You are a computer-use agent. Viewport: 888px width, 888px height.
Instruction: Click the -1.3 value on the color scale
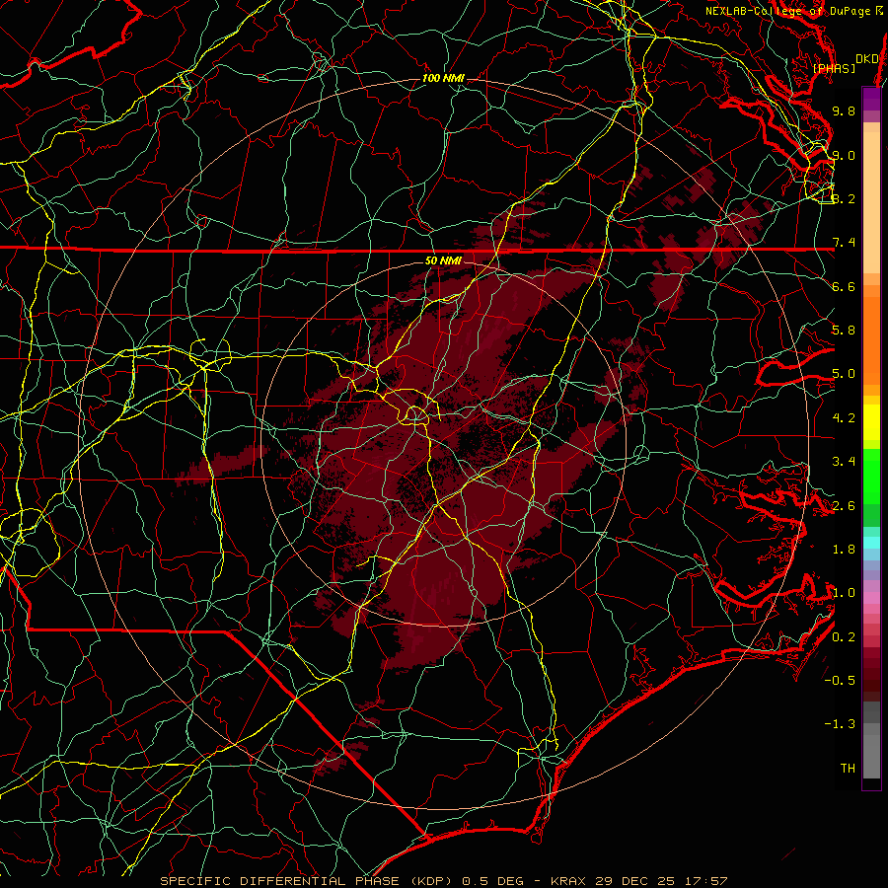click(840, 724)
